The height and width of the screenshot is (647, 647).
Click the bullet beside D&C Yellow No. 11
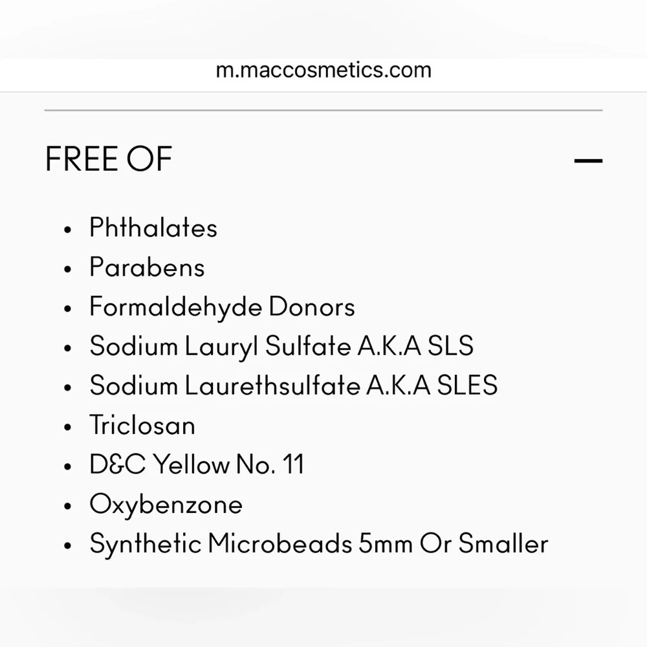tap(68, 467)
